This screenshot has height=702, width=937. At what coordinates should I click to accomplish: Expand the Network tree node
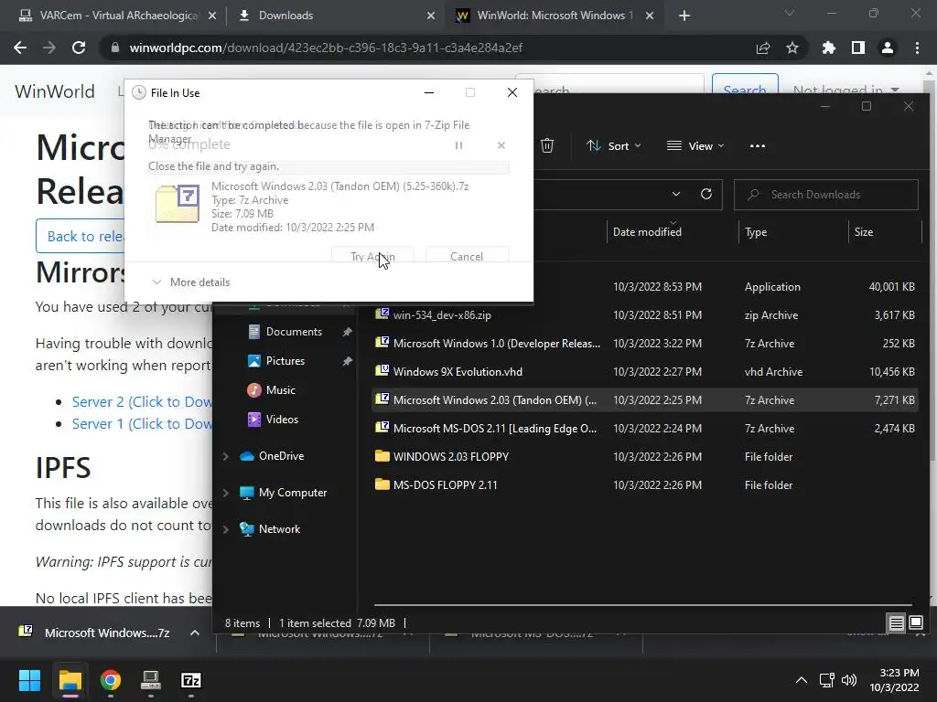226,529
